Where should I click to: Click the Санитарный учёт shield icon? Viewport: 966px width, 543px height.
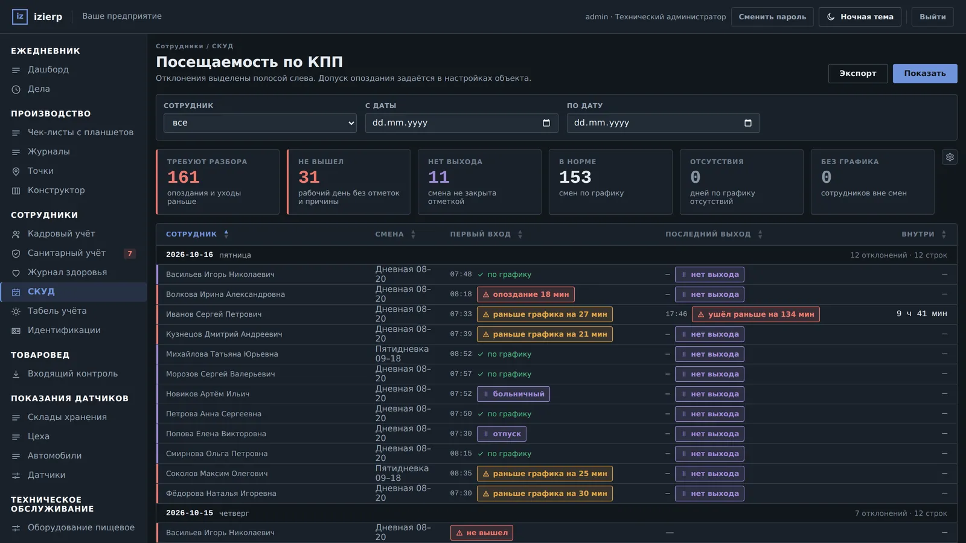coord(16,253)
